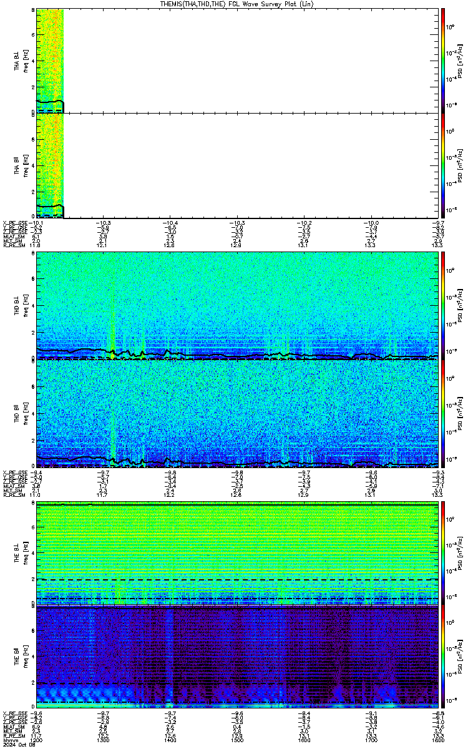The image size is (468, 749).
Task: Click the 1200 time tick label
Action: (36, 740)
